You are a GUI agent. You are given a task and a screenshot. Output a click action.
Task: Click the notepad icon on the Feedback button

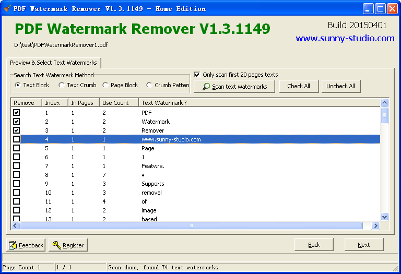pyautogui.click(x=13, y=245)
